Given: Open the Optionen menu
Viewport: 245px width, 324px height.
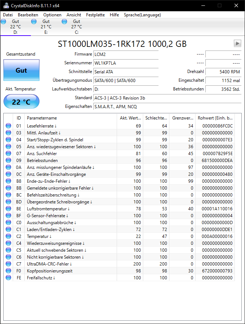Looking at the screenshot, I should click(x=52, y=15).
